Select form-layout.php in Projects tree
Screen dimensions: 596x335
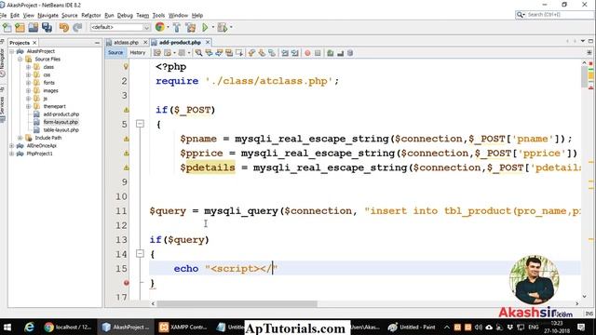coord(61,122)
